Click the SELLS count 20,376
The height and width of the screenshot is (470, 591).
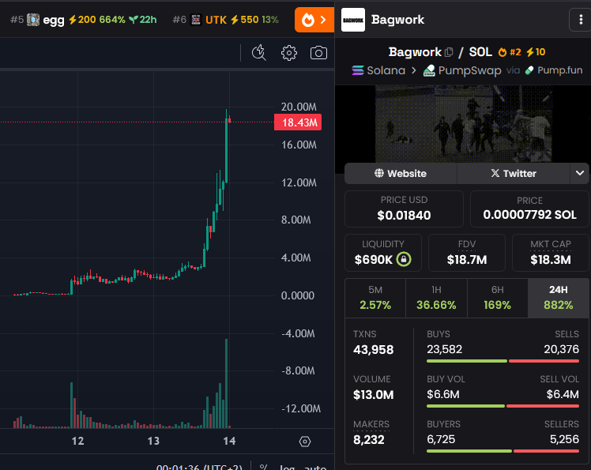pos(561,349)
